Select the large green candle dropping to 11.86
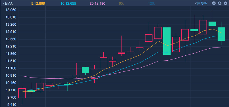Screen dimensions: 229x107 coord(167,41)
